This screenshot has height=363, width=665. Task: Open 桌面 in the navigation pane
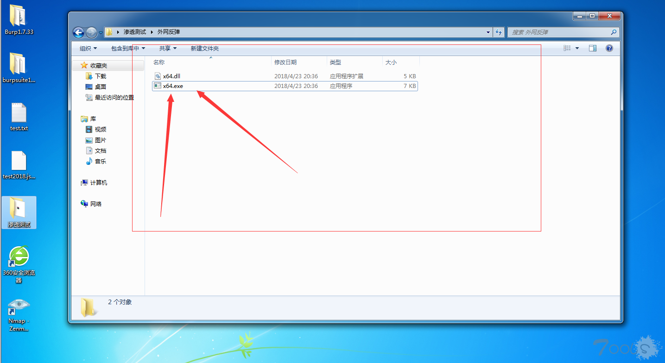click(x=101, y=87)
